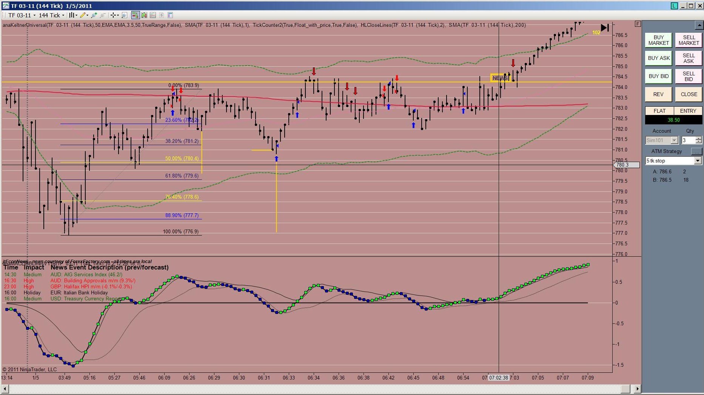Open the bar style chart-type menu

[x=73, y=15]
